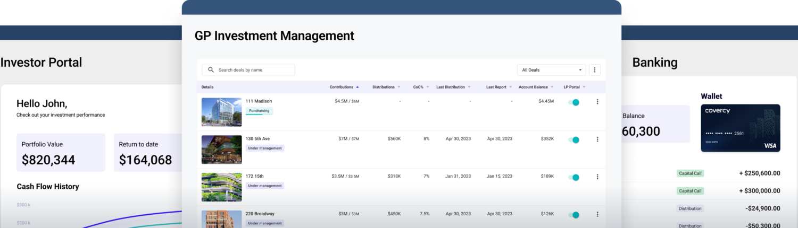This screenshot has width=798, height=228.
Task: Open the table options kebab menu beside All Deals
Action: click(595, 70)
